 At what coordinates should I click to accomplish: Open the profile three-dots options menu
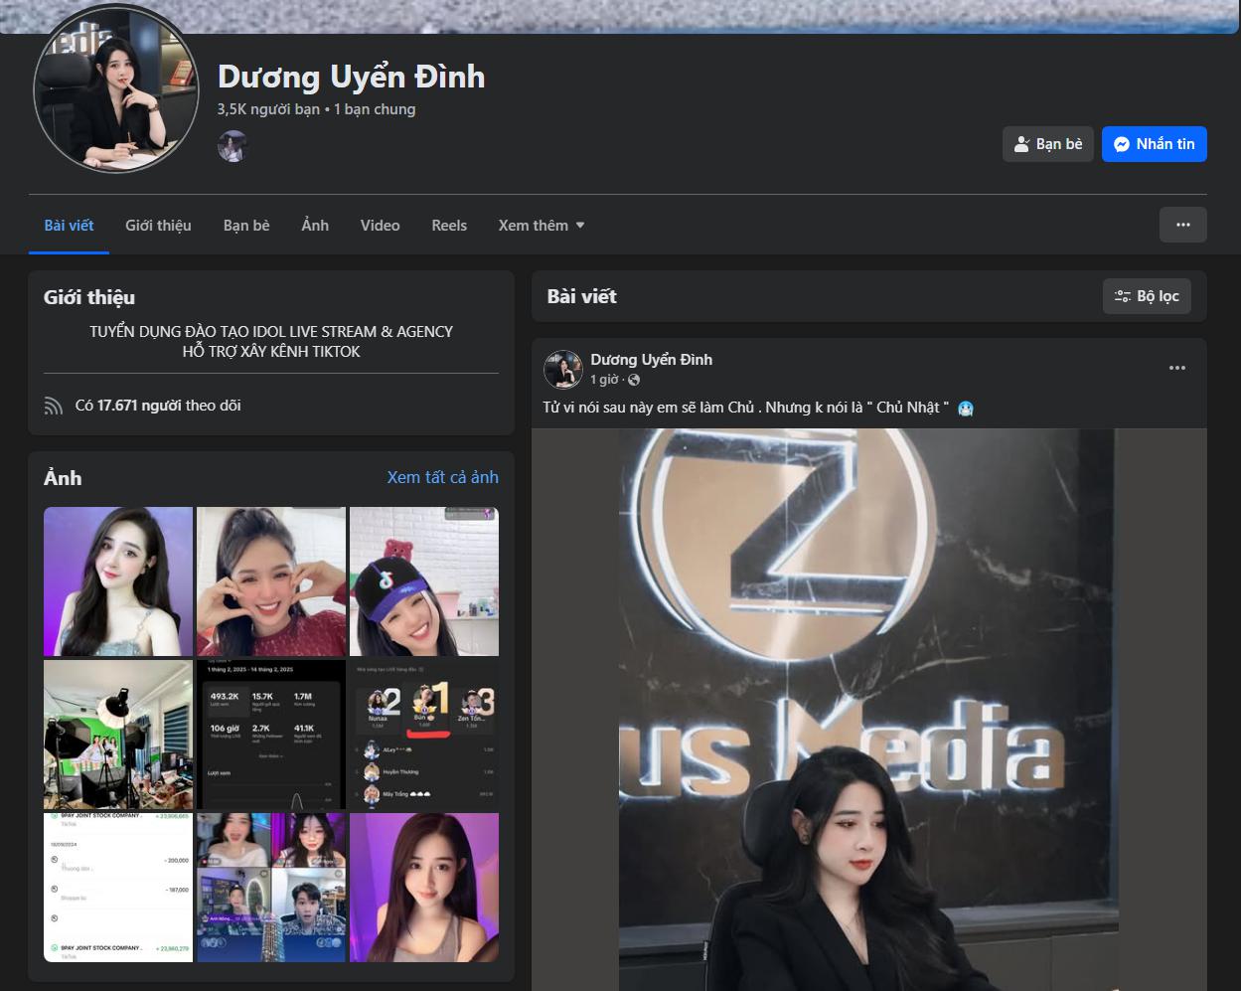tap(1182, 225)
